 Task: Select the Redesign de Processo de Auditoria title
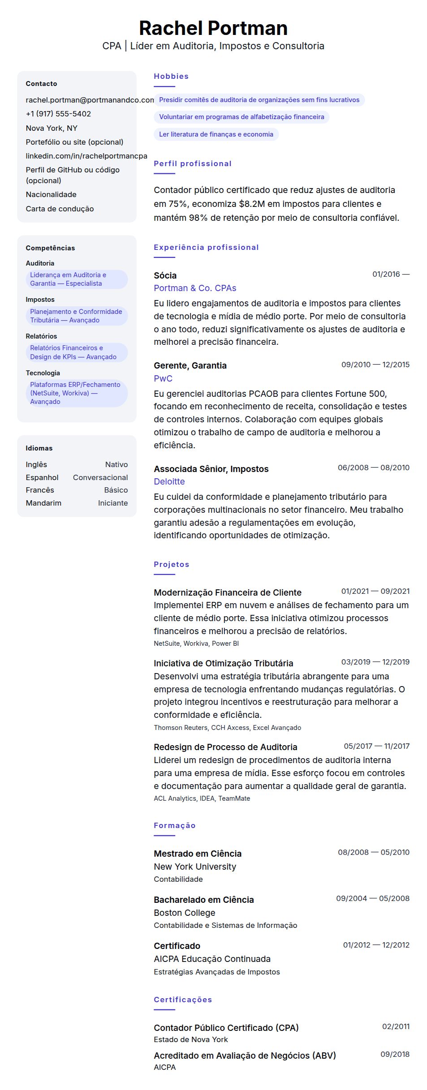[x=225, y=747]
